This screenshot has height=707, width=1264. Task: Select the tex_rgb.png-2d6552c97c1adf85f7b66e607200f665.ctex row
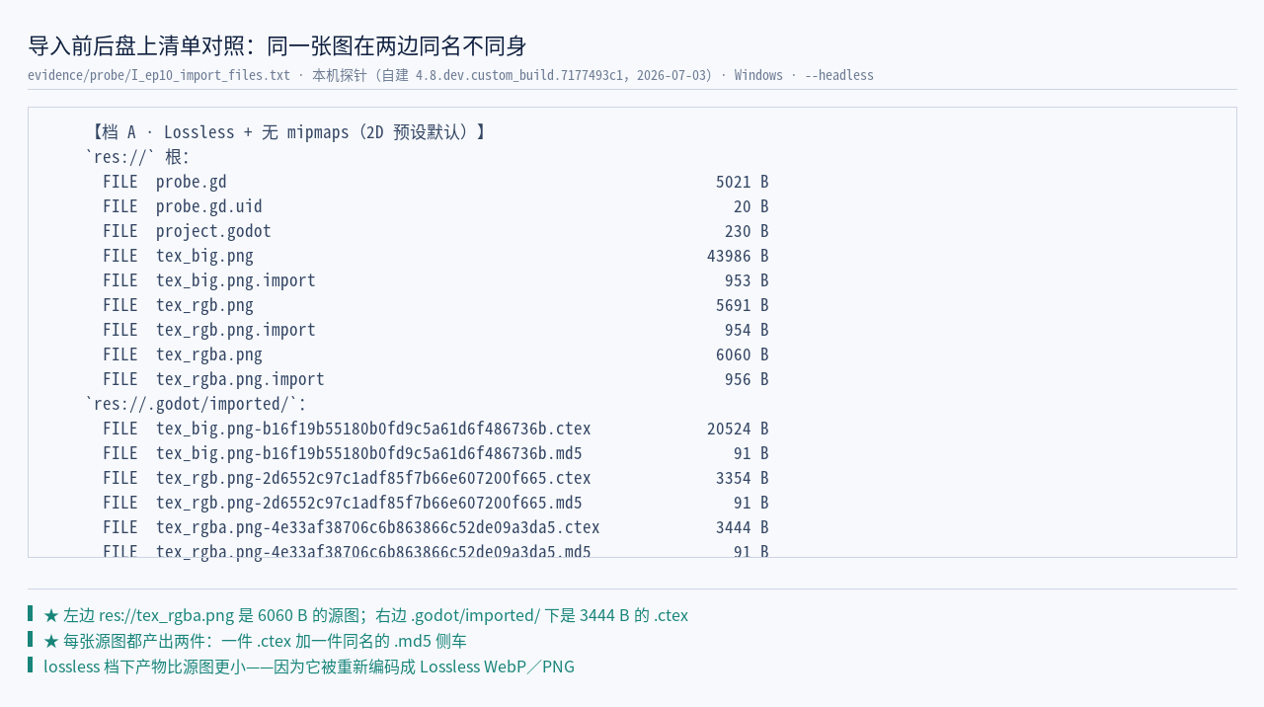point(435,478)
